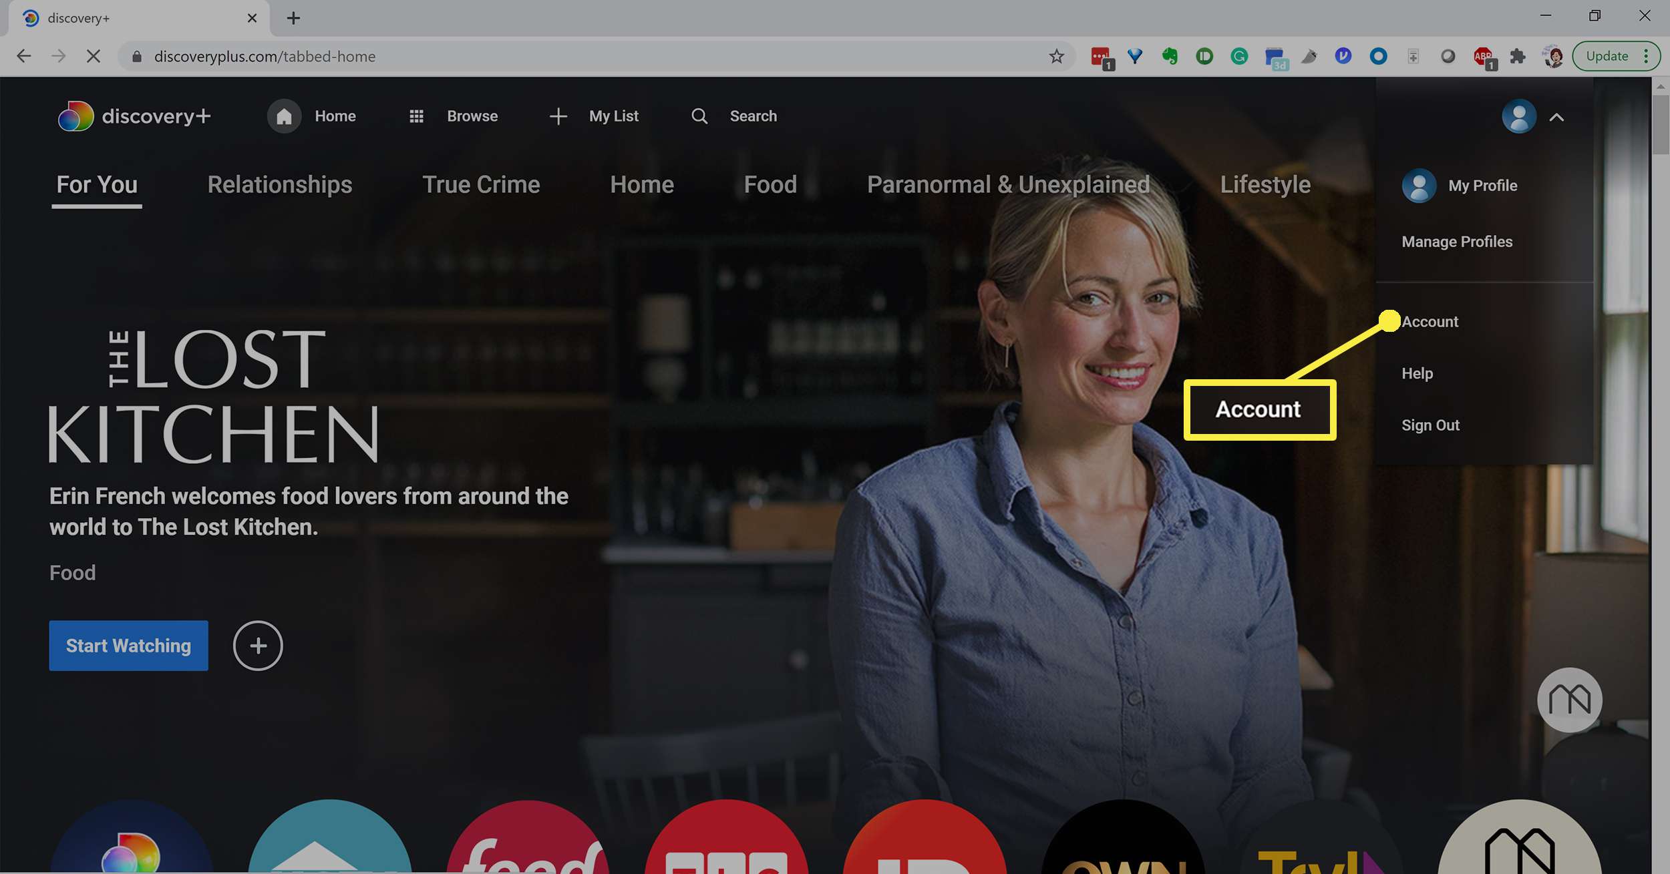Open the Browse grid icon
This screenshot has height=874, width=1670.
pyautogui.click(x=416, y=116)
